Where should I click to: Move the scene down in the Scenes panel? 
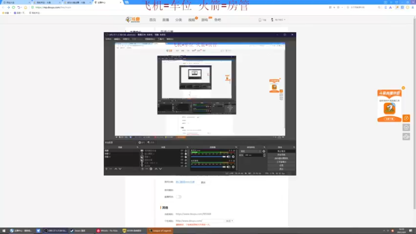(120, 169)
